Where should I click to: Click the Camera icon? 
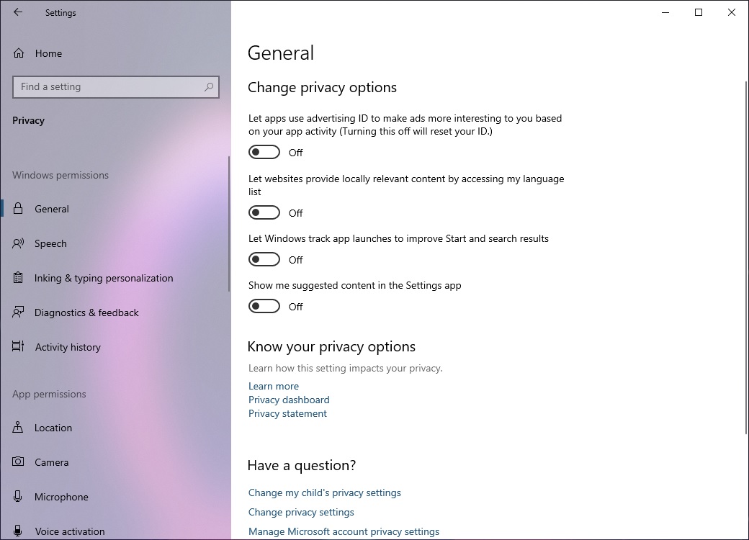[18, 462]
